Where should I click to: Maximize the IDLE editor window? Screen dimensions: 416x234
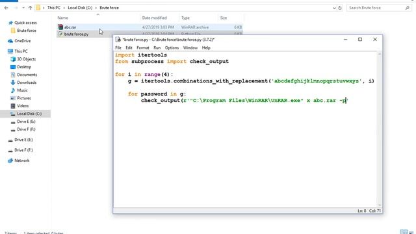click(360, 40)
